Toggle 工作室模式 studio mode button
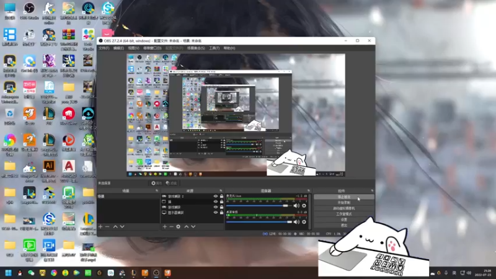Image resolution: width=496 pixels, height=279 pixels. pos(344,214)
